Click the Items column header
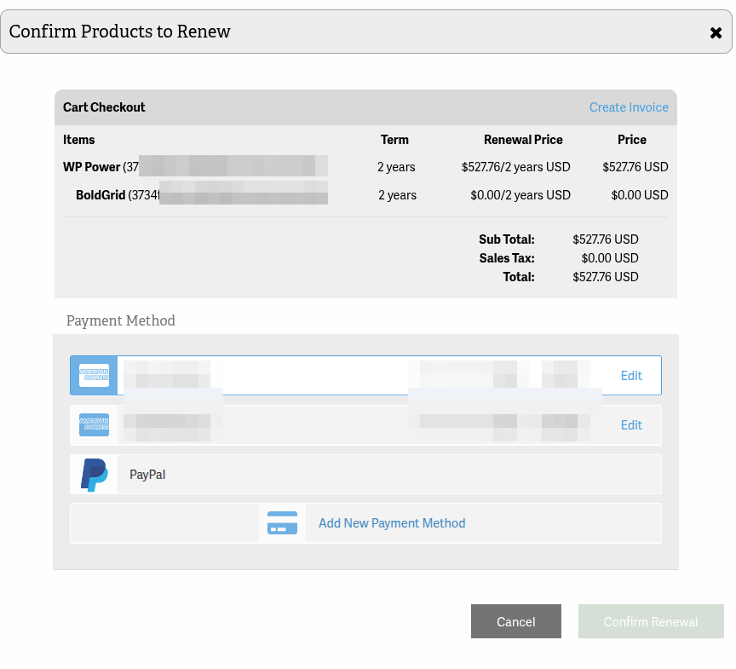 [79, 140]
